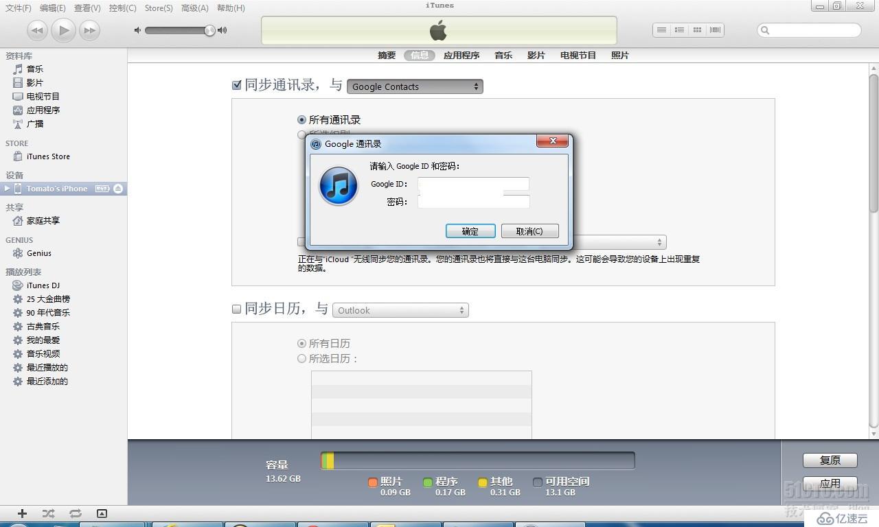Open 控制(C) menu
879x527 pixels.
[123, 8]
